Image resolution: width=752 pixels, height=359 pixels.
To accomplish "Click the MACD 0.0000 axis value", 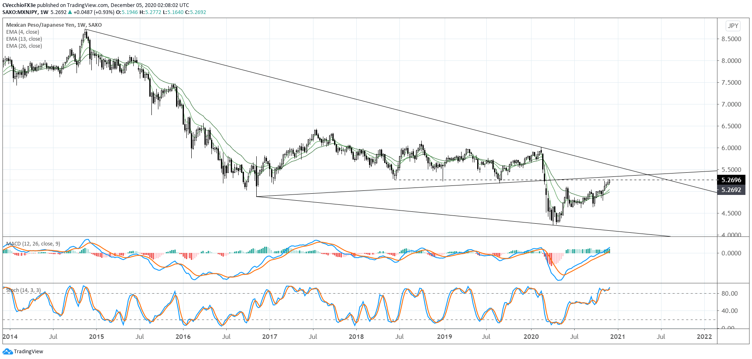I will [x=731, y=253].
